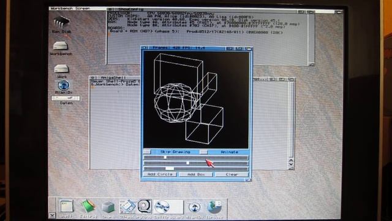392x221 pixels.
Task: Open the gray-green cube dock icon
Action: (108, 207)
